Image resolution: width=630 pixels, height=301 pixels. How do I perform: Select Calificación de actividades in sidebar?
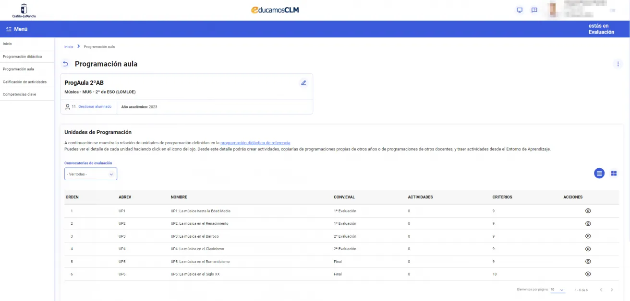click(24, 82)
